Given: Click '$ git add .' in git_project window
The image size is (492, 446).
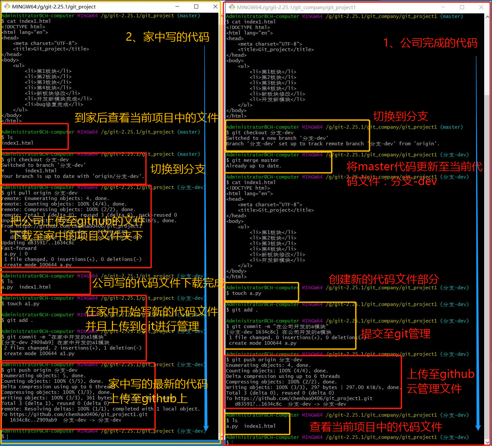Looking at the screenshot, I should coord(17,320).
